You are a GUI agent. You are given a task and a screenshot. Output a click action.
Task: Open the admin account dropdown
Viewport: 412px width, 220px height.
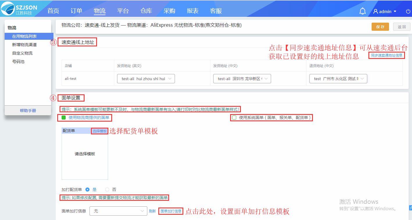[x=385, y=12]
